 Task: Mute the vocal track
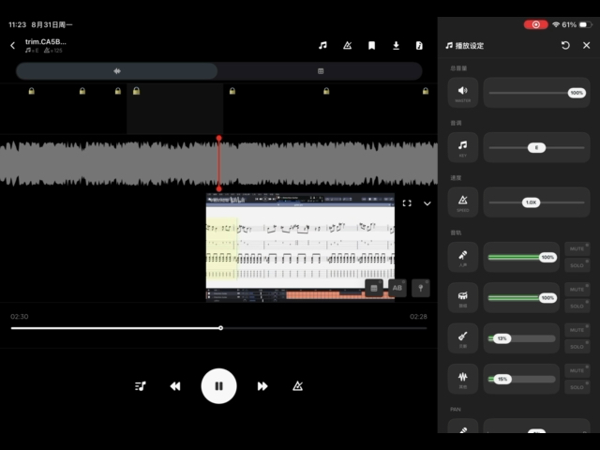point(577,248)
